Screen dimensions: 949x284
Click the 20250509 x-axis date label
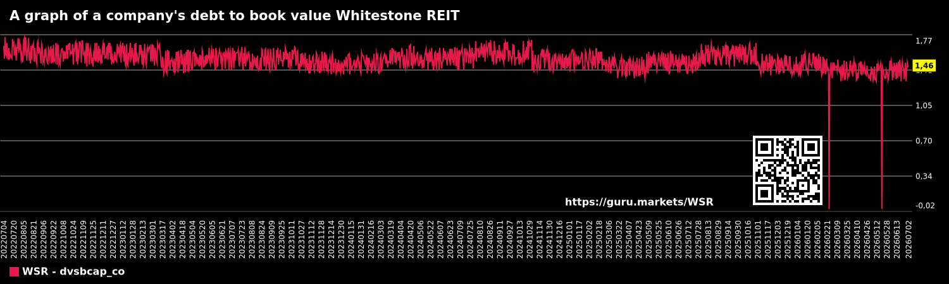tap(649, 239)
